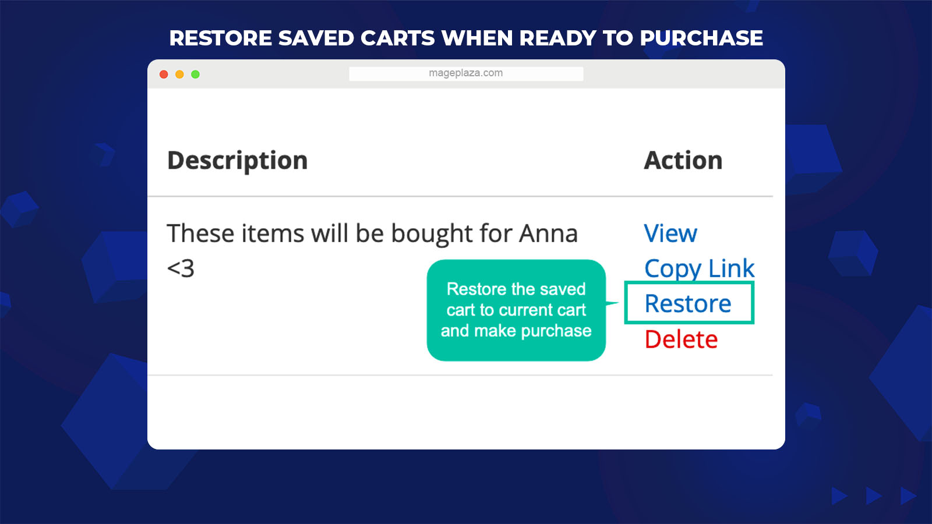Click the teal "Restore the saved cart" tooltip
This screenshot has height=524, width=932.
tap(516, 310)
